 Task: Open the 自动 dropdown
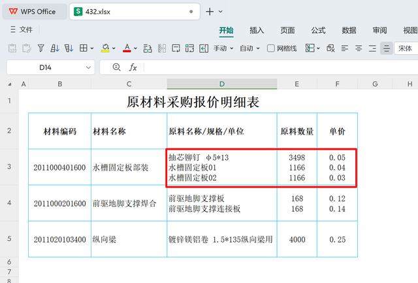249,48
